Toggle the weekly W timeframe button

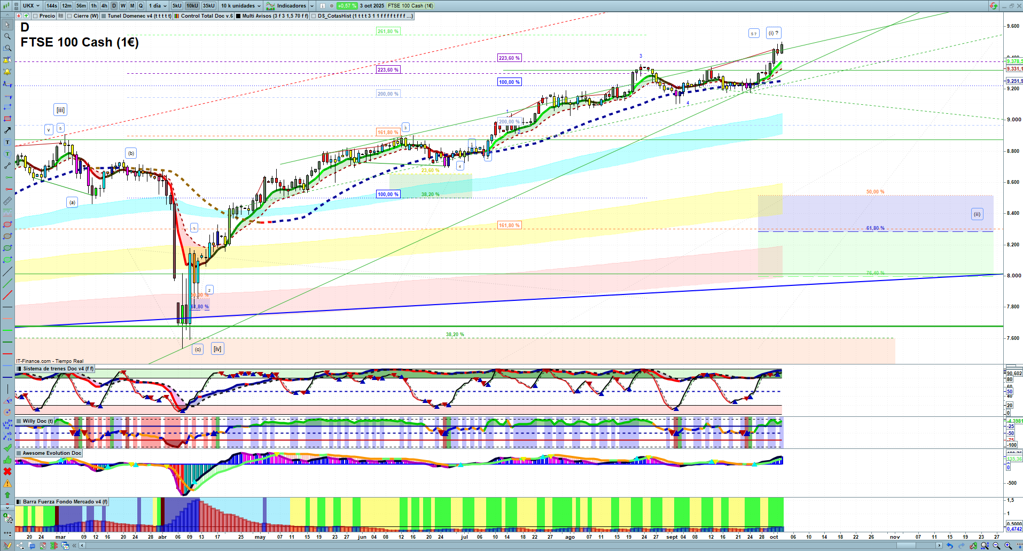pyautogui.click(x=123, y=6)
